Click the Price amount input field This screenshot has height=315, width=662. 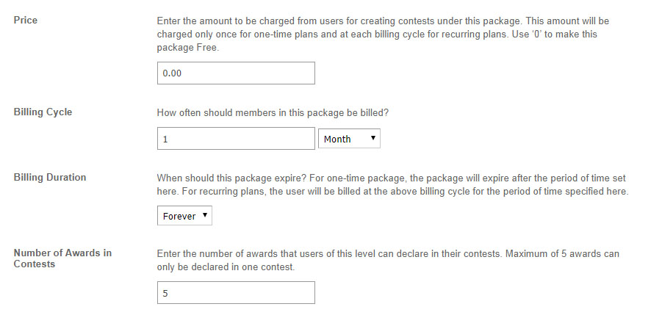(236, 73)
